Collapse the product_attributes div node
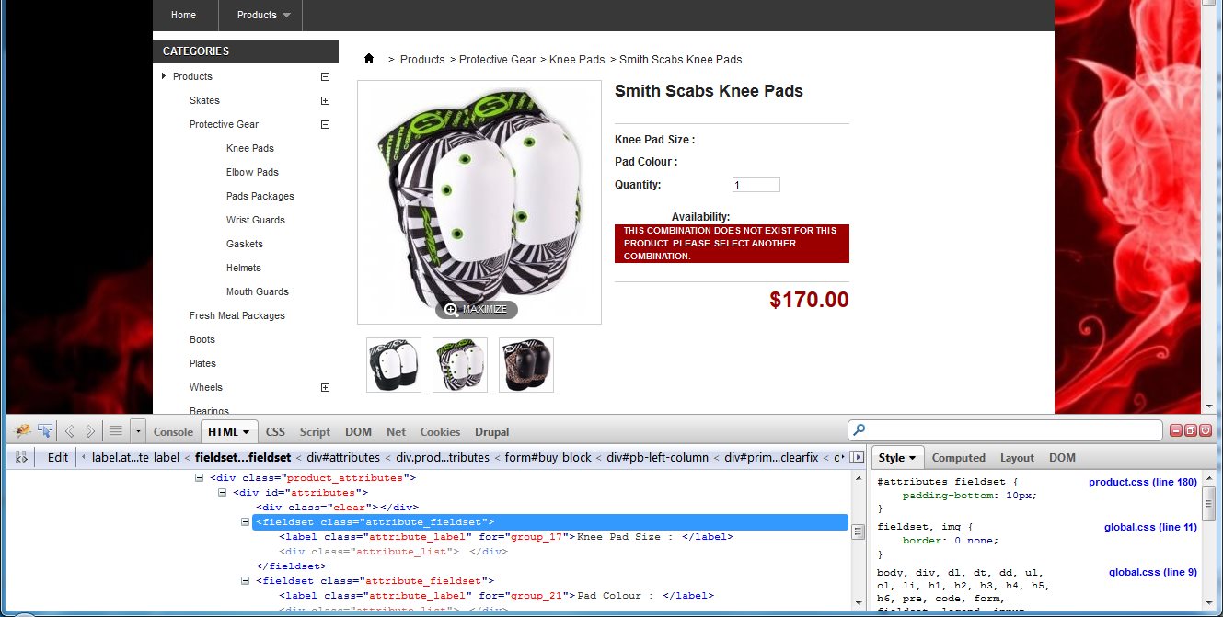 [x=199, y=478]
